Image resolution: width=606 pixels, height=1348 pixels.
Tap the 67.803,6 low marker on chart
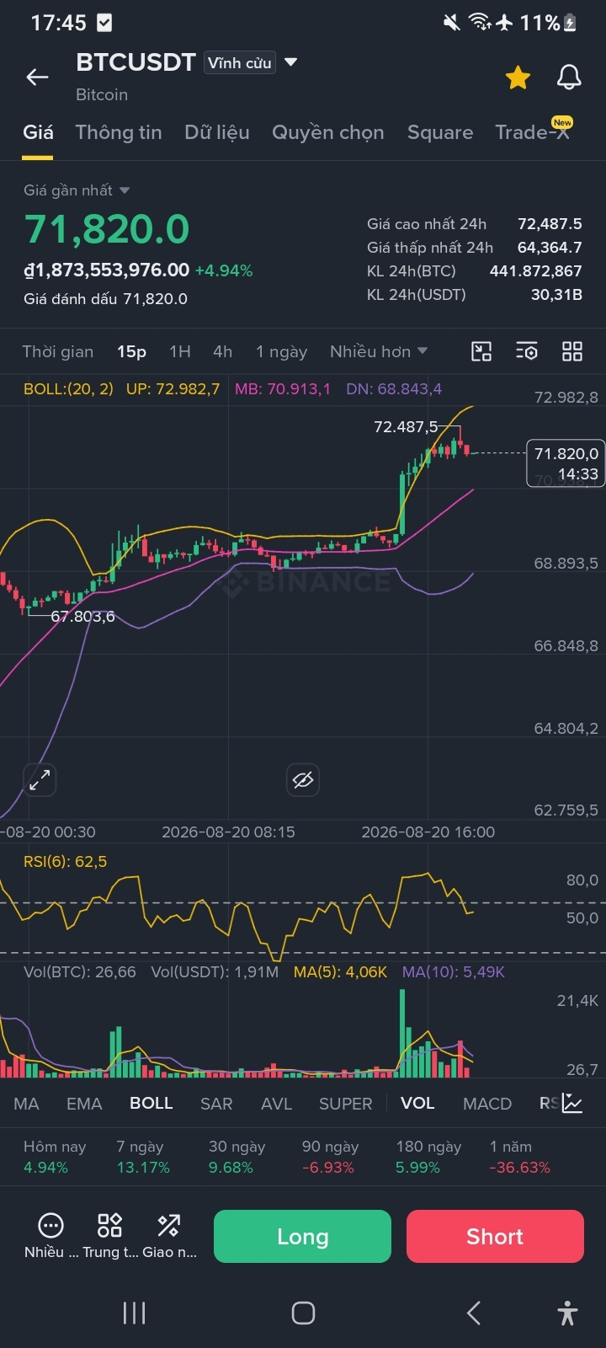click(x=82, y=617)
